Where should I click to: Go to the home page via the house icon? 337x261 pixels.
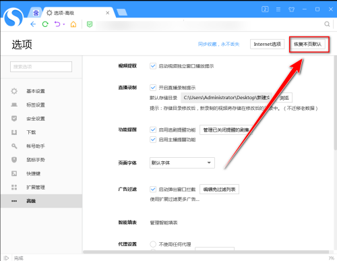tap(73, 24)
